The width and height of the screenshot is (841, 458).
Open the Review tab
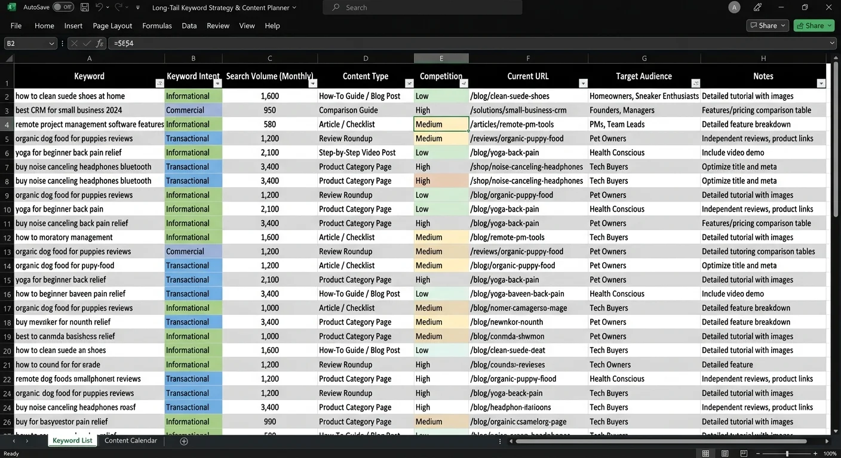[x=218, y=26]
